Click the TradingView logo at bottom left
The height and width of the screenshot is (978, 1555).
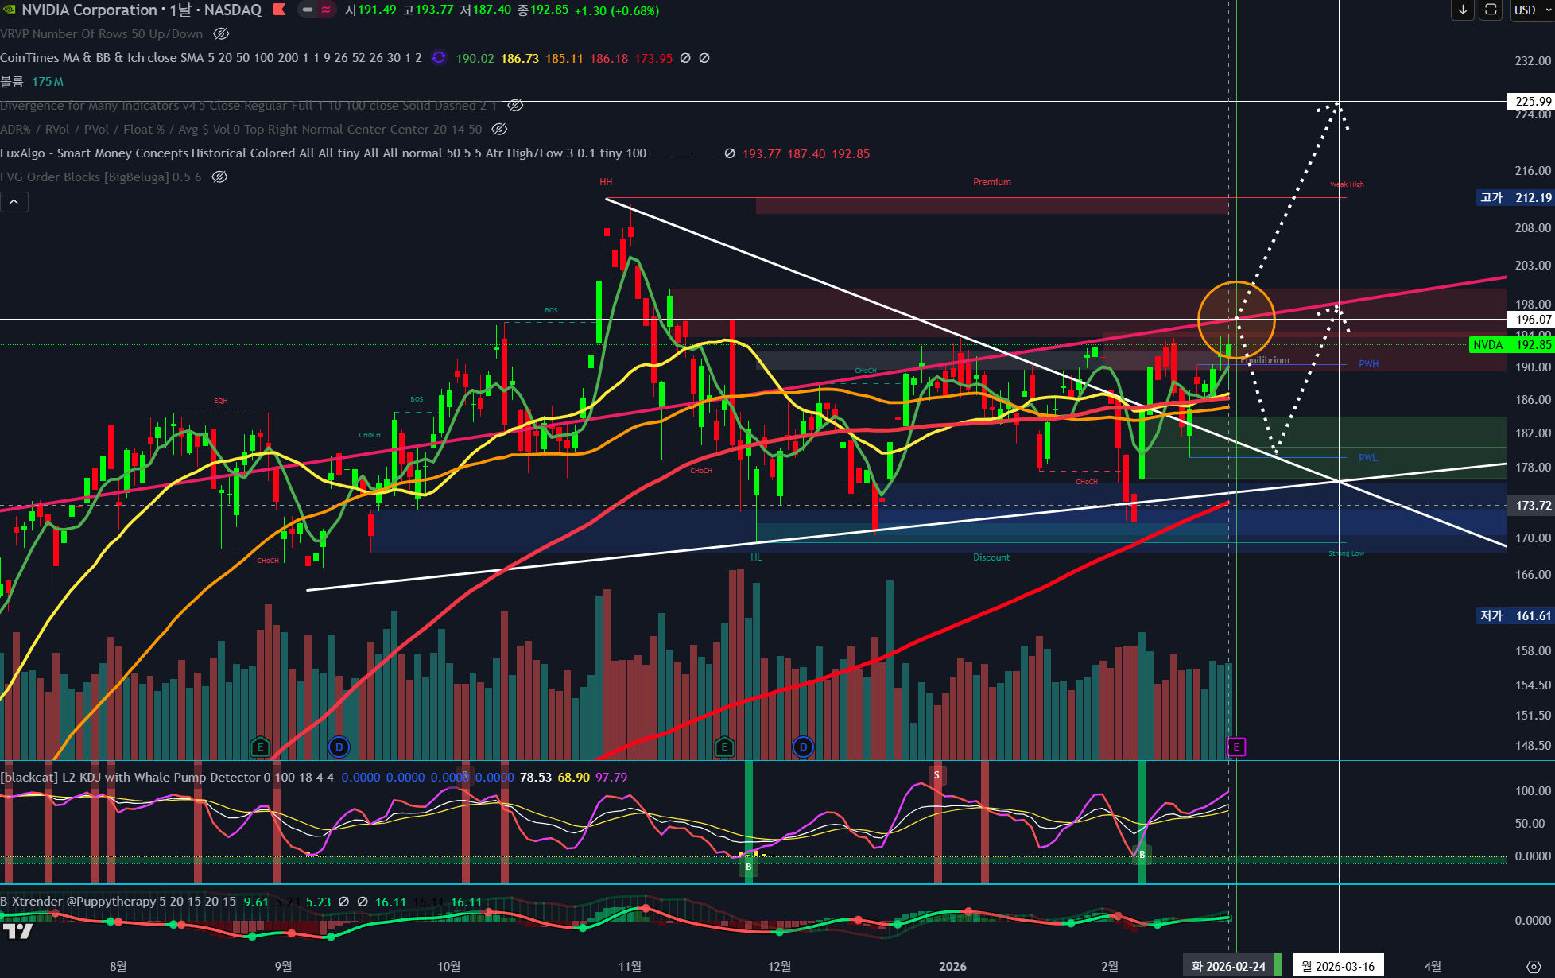click(17, 931)
